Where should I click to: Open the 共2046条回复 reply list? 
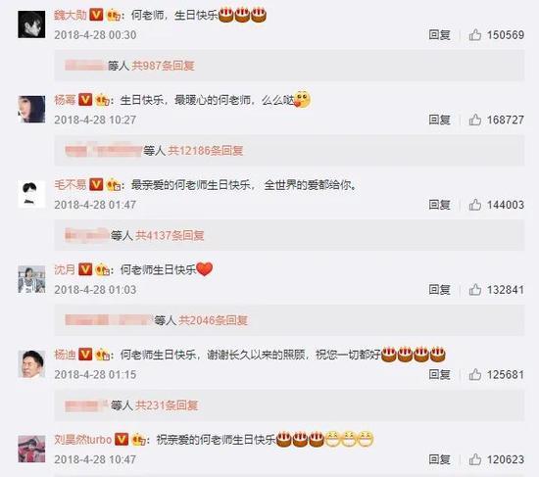[213, 320]
